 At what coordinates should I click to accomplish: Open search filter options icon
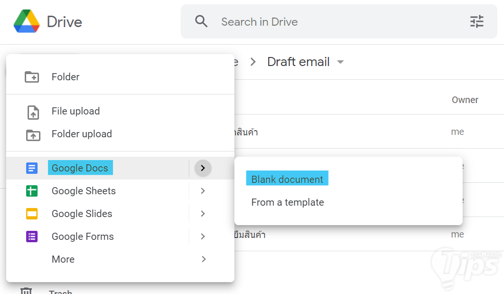(476, 21)
